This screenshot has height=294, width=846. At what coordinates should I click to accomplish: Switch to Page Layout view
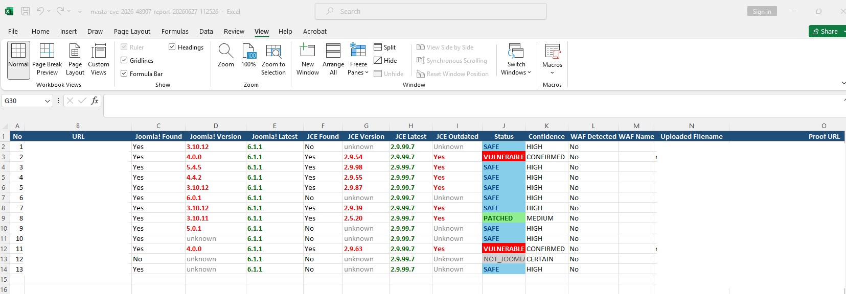click(75, 60)
